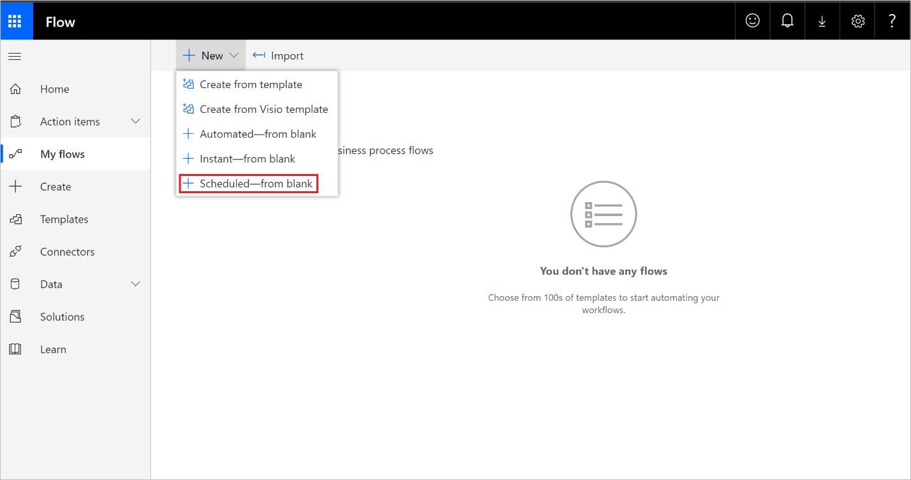Choose Create from template
Viewport: 911px width, 480px height.
[251, 84]
